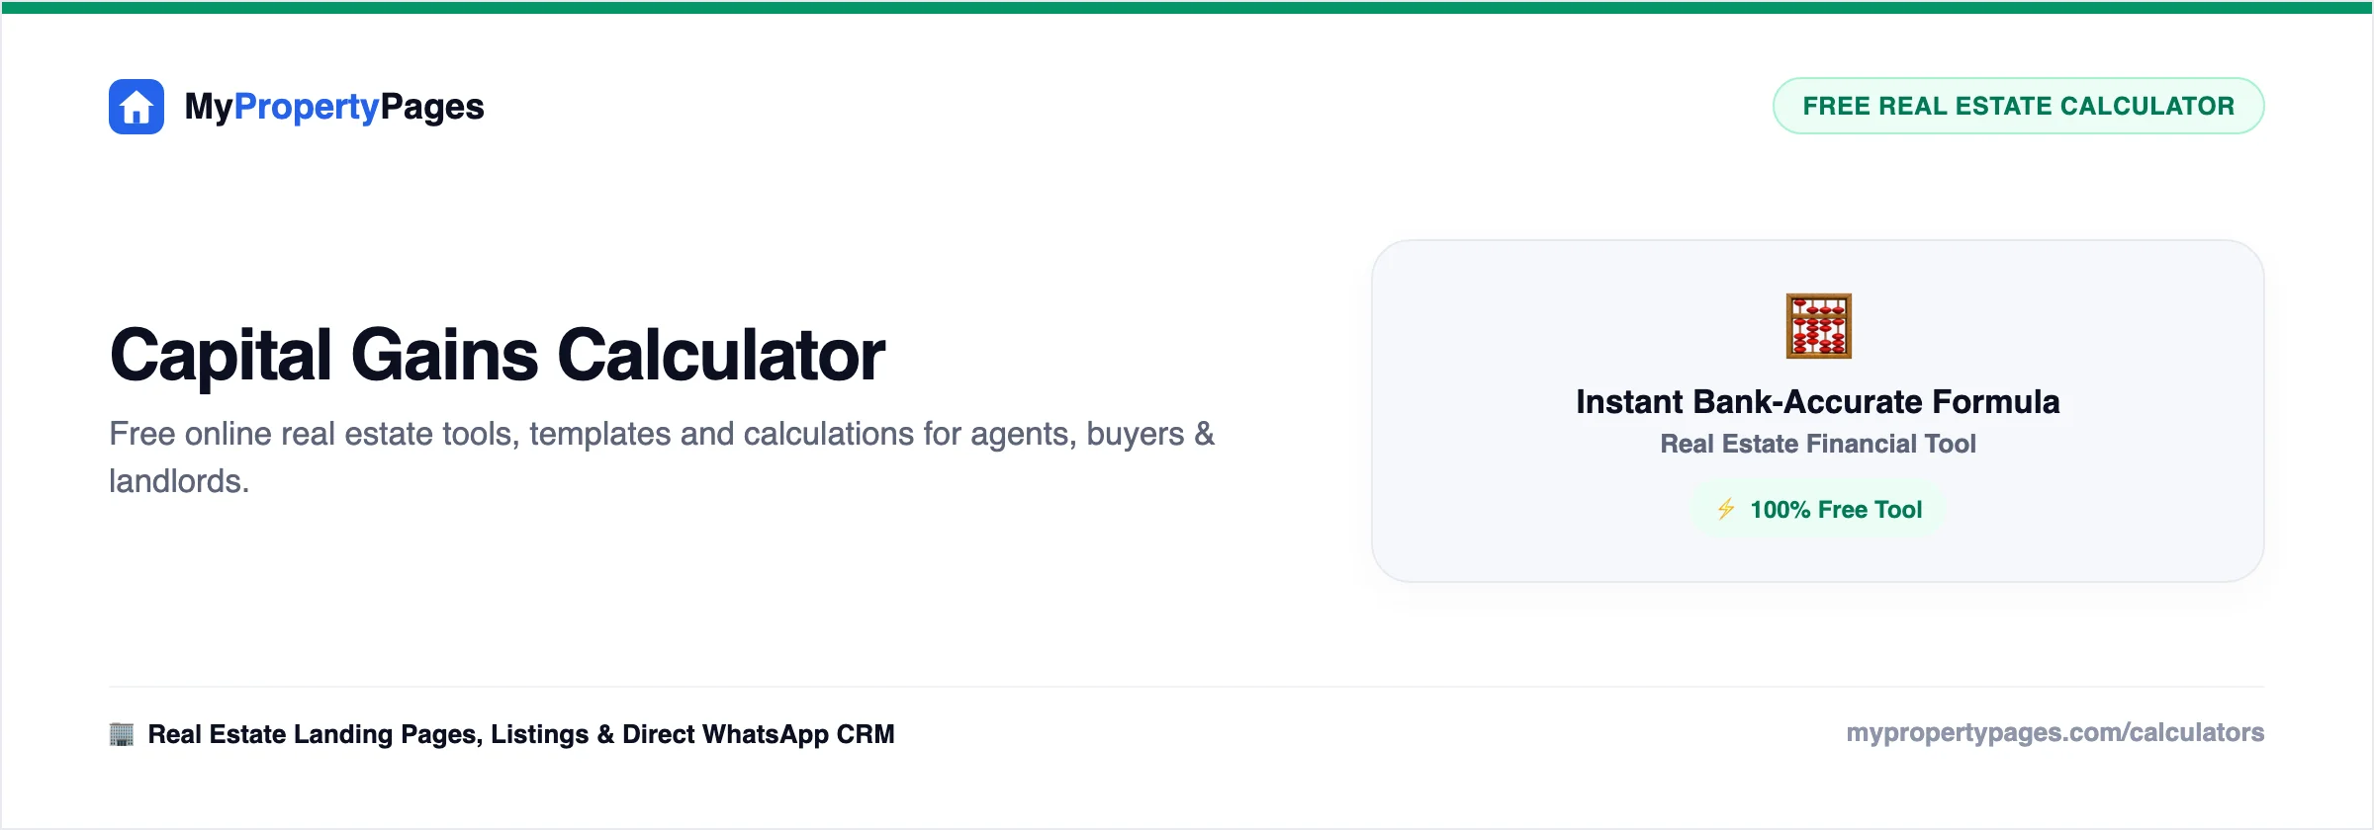2374x830 pixels.
Task: Click the blue 'Property' word in logo
Action: pos(307,107)
